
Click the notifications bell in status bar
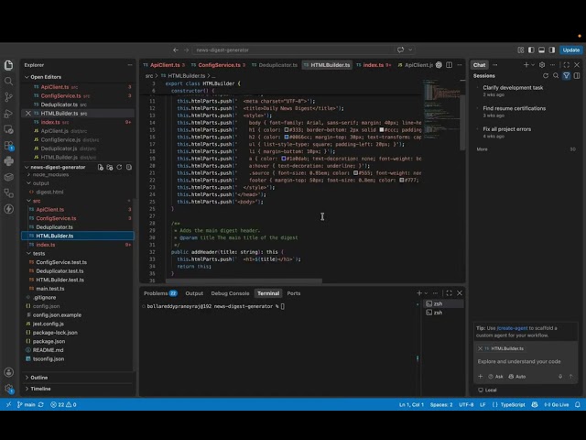click(x=578, y=404)
